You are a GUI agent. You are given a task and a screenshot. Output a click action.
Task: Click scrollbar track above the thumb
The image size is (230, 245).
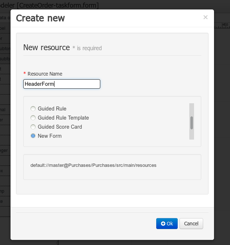coord(191,109)
